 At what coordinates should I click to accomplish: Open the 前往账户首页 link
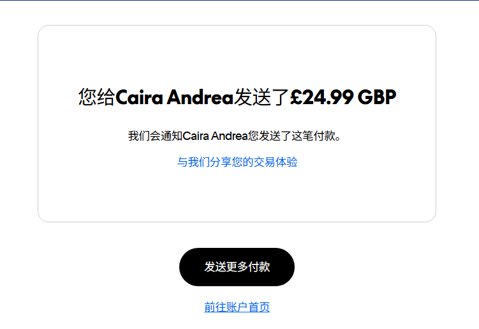coord(237,307)
